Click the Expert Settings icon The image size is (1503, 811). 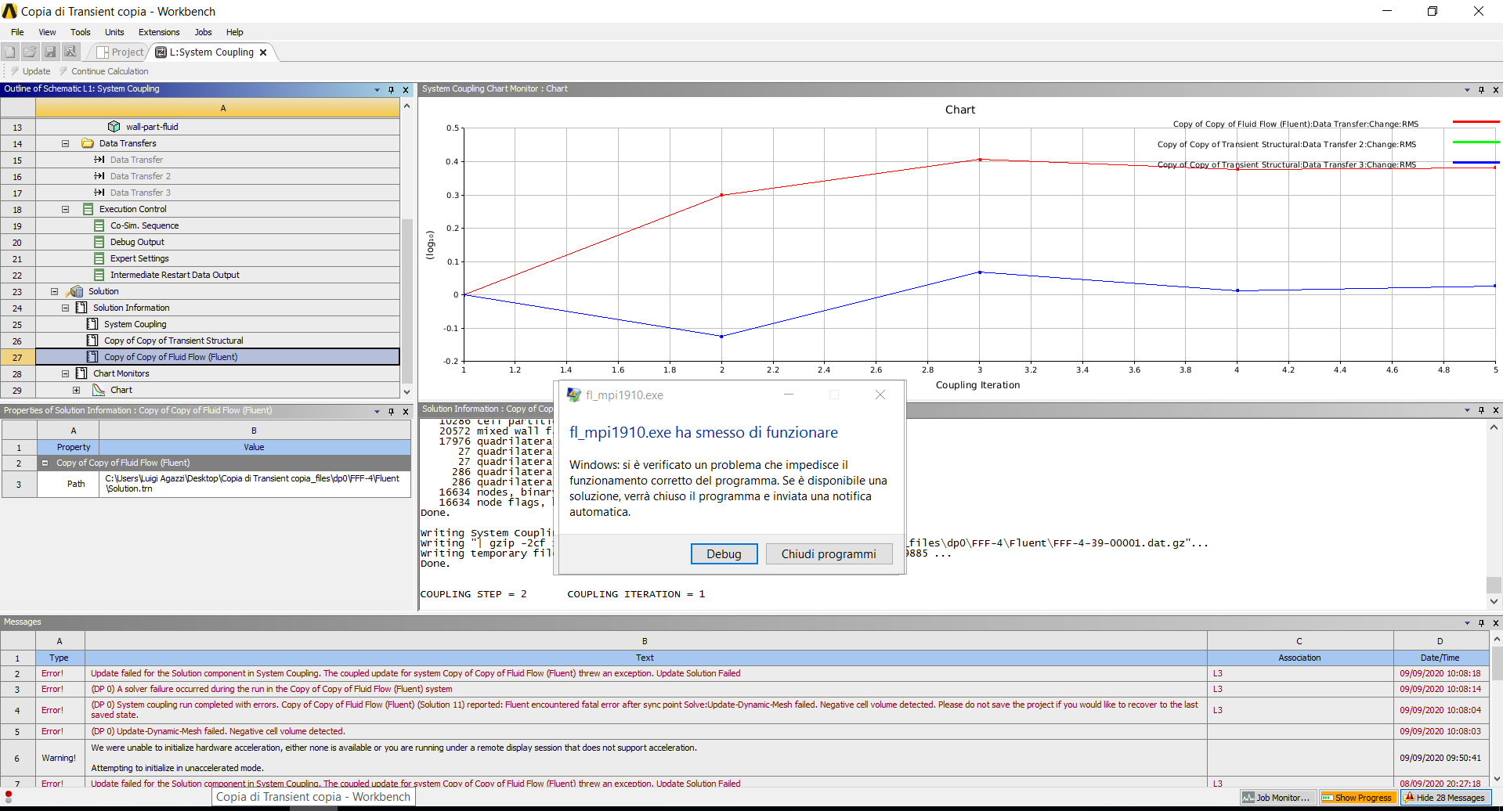pyautogui.click(x=99, y=258)
